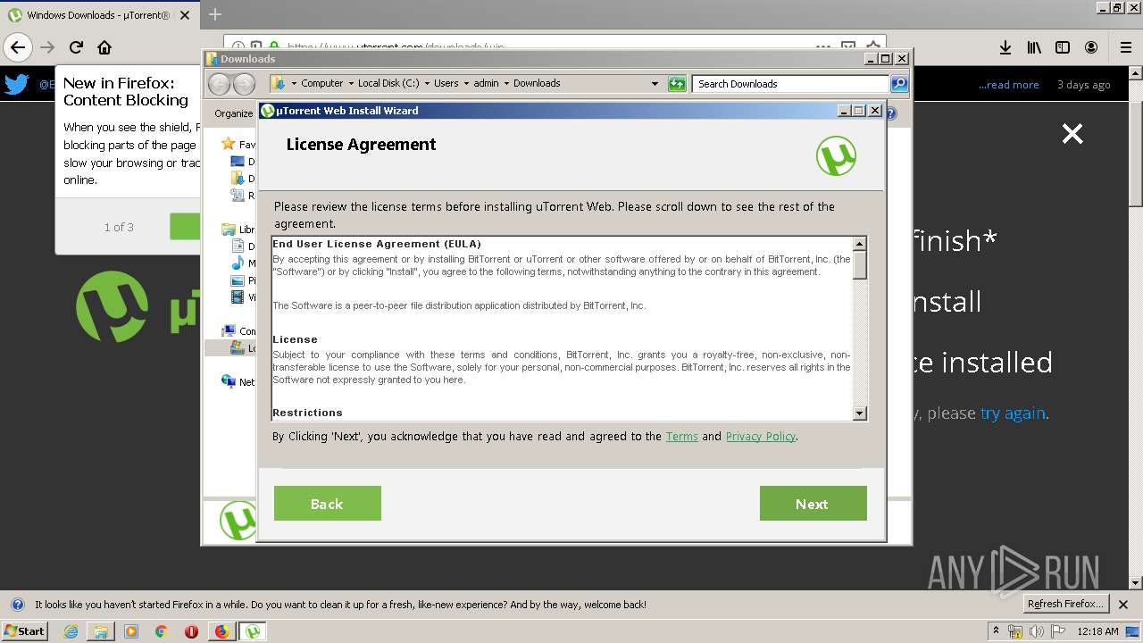Close the Windows Downloads uTorrent tab
Viewport: 1143px width, 643px height.
pyautogui.click(x=186, y=15)
